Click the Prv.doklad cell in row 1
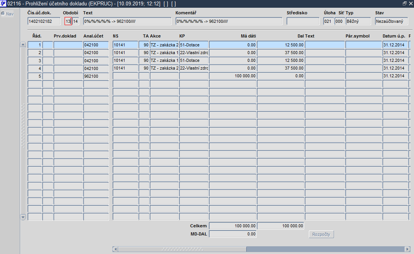This screenshot has height=254, width=414. pos(68,45)
